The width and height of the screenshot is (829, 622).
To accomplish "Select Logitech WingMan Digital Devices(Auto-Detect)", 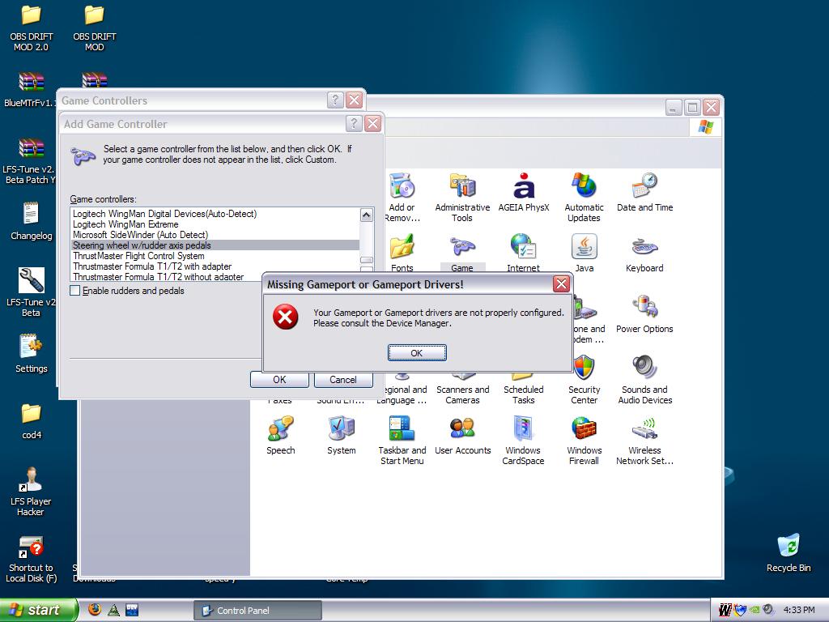I will [x=215, y=214].
